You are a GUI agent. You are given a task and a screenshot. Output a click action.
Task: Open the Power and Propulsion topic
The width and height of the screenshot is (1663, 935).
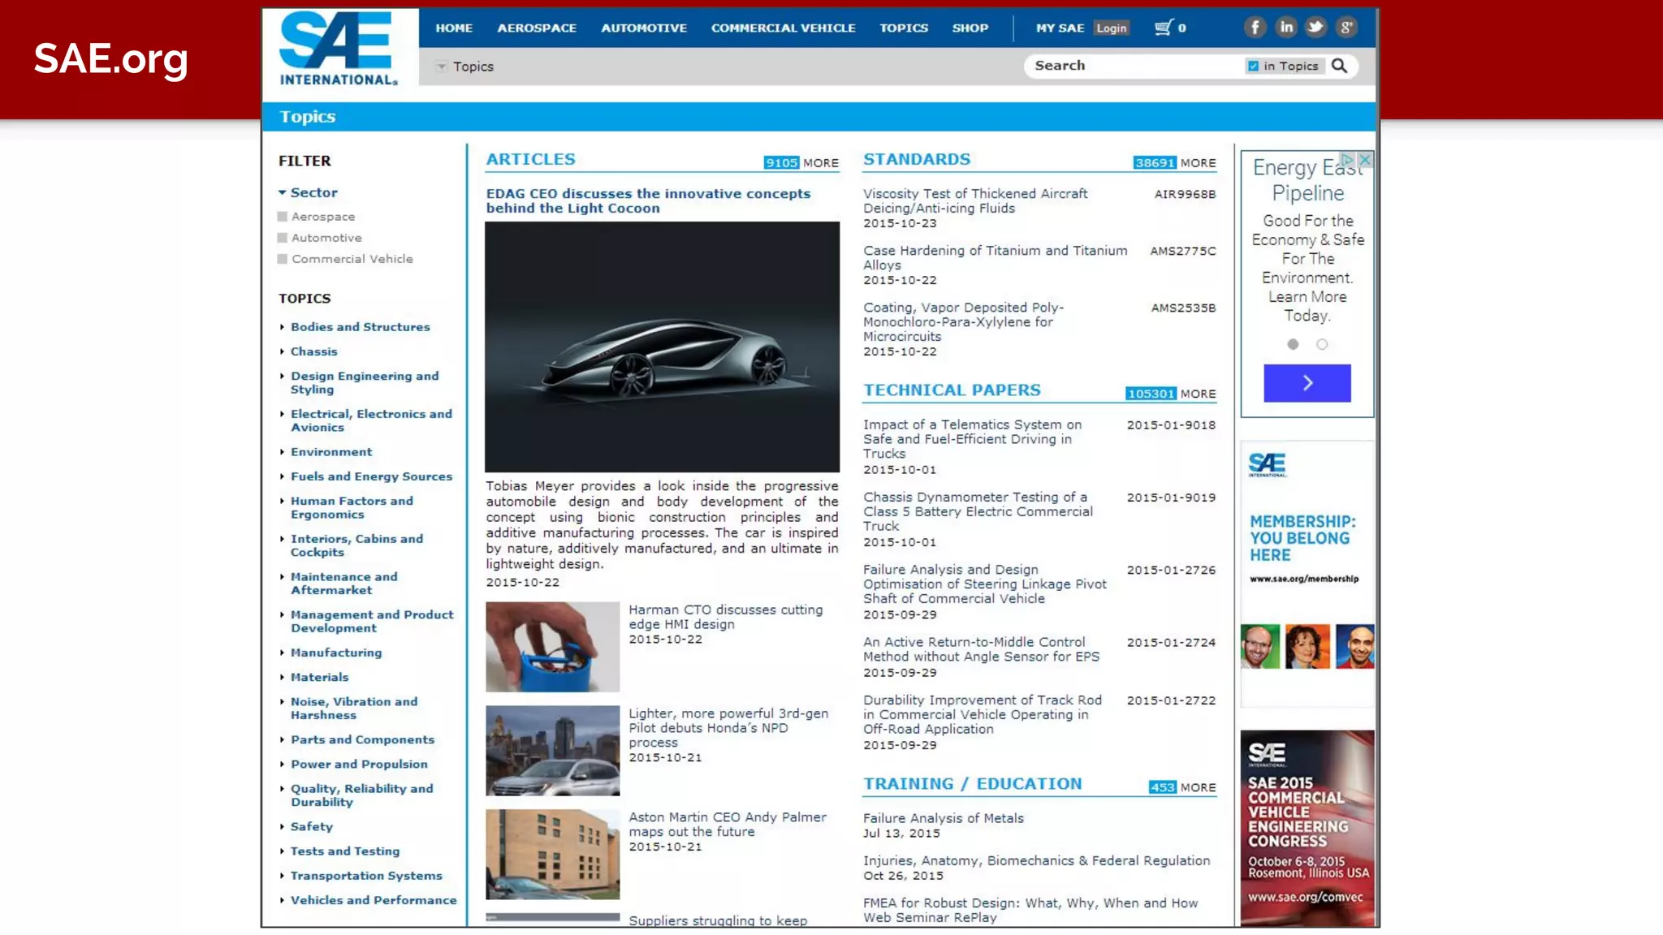359,764
